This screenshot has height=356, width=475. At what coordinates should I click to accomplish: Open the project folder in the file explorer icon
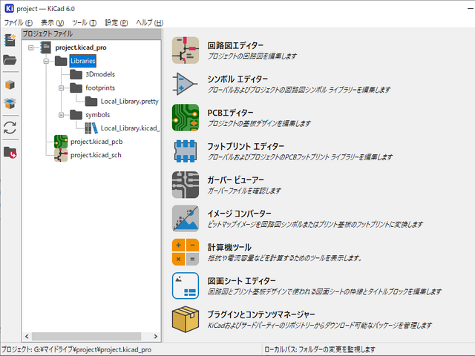[x=10, y=152]
